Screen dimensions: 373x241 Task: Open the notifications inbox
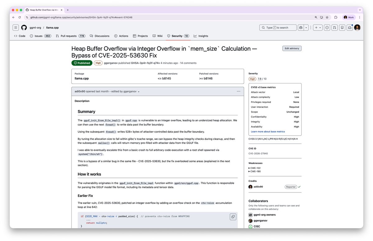(x=349, y=27)
